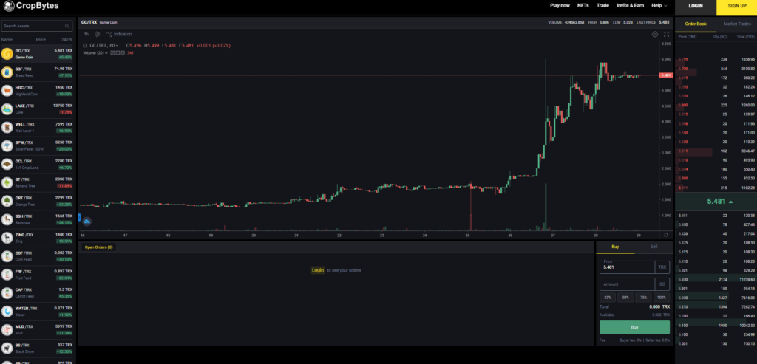
Task: Select the Banana Tree asset icon
Action: pos(7,182)
